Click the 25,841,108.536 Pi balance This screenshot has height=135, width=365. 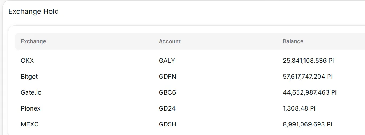pyautogui.click(x=308, y=61)
